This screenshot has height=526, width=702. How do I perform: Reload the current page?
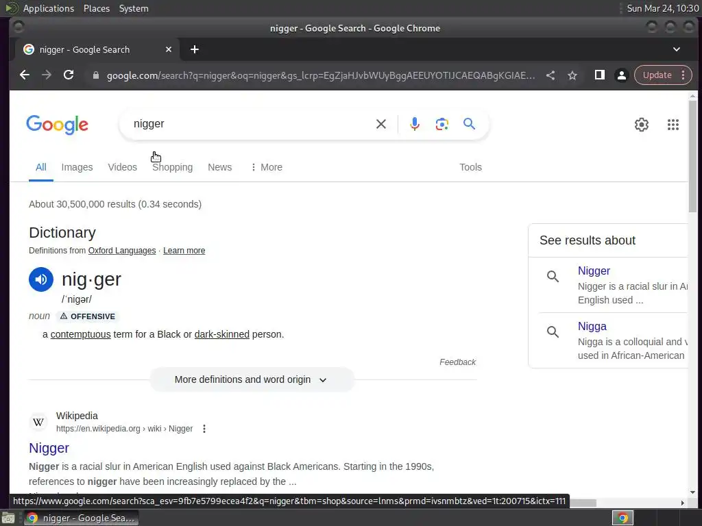point(69,75)
